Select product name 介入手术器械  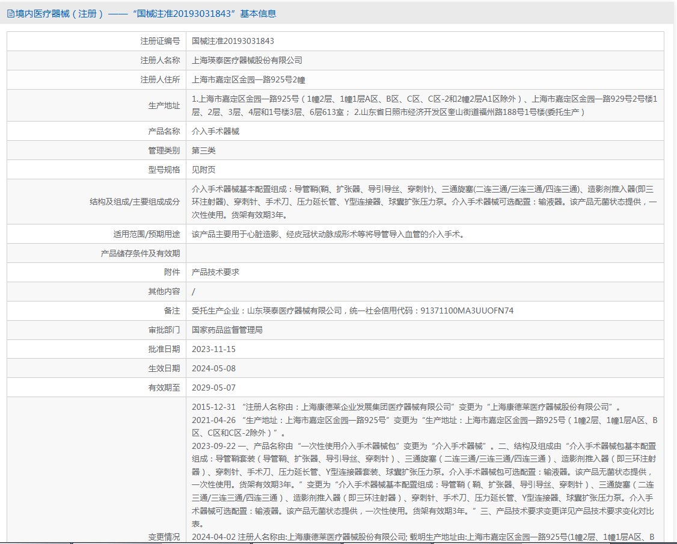215,131
